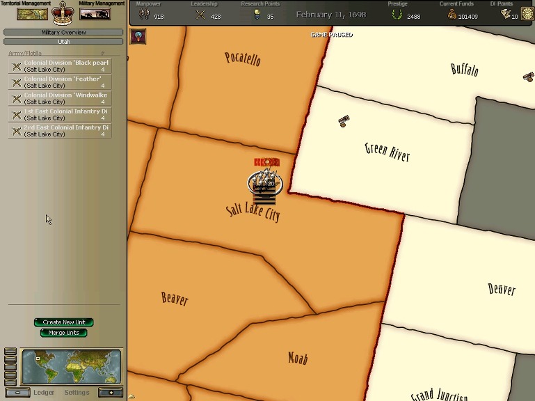The height and width of the screenshot is (401, 535).
Task: Select the army stack in Salt Lake City
Action: coord(265,182)
